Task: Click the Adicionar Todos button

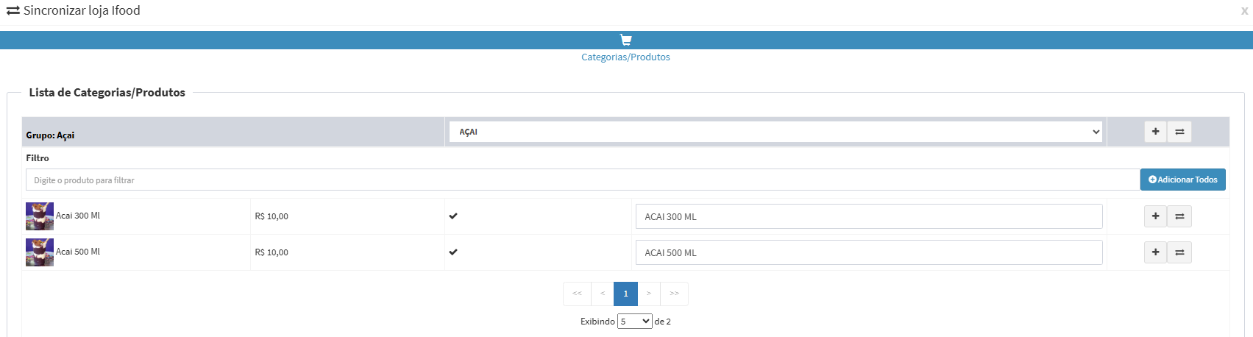Action: pyautogui.click(x=1183, y=180)
